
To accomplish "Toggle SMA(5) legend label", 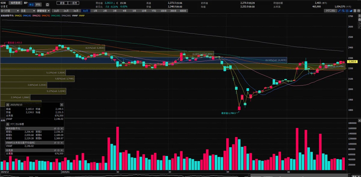I will pos(18,15).
